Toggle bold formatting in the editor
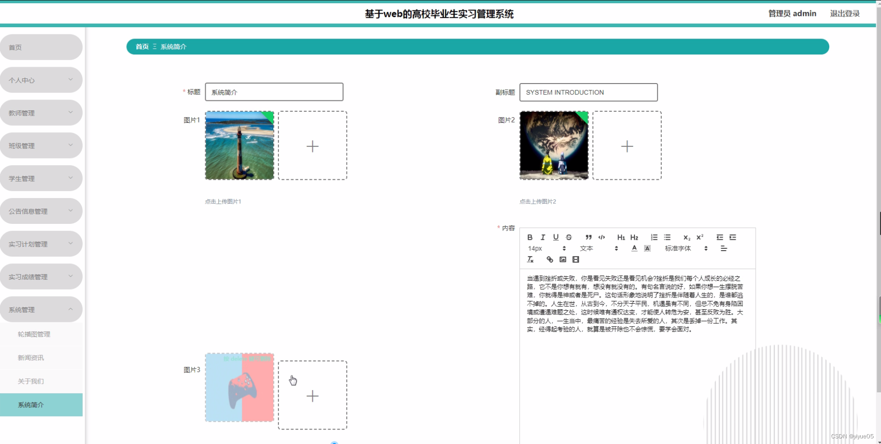The width and height of the screenshot is (881, 444). point(530,237)
